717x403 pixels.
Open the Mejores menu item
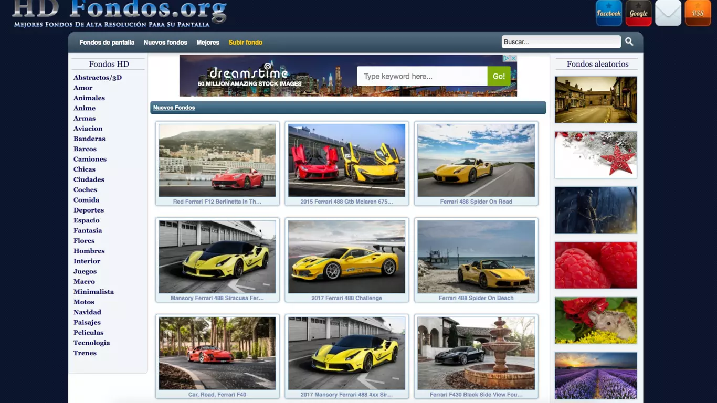coord(208,43)
